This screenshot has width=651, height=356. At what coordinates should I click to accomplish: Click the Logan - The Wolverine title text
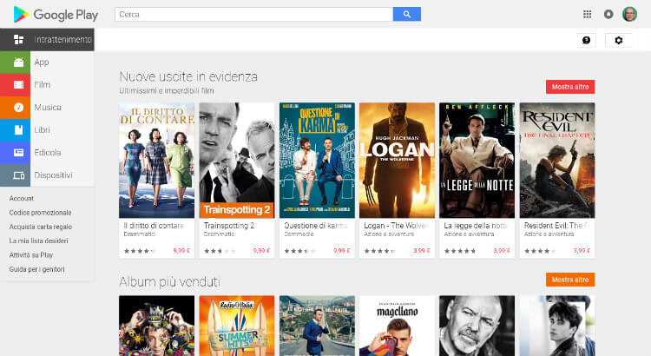(396, 226)
